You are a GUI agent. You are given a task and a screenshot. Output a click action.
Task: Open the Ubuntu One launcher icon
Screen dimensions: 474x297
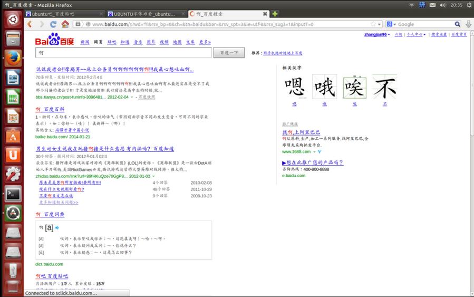pyautogui.click(x=13, y=155)
